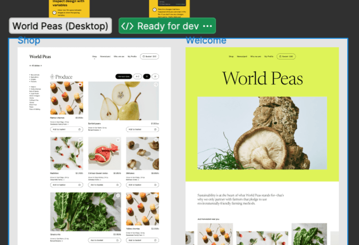
Task: Select the Welcome frame title
Action: pyautogui.click(x=205, y=41)
